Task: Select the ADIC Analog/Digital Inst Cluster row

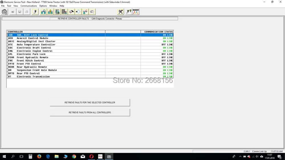Action: (90, 41)
